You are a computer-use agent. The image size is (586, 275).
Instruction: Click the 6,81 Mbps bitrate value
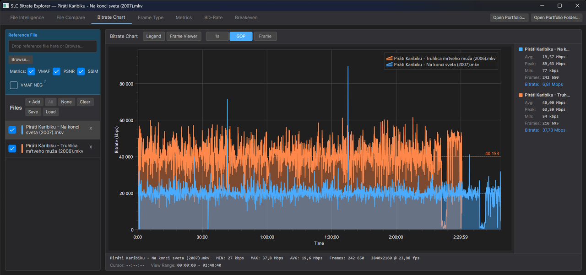(x=553, y=84)
